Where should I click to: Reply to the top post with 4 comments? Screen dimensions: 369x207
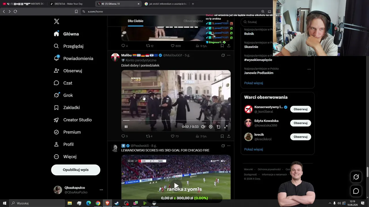point(125,46)
